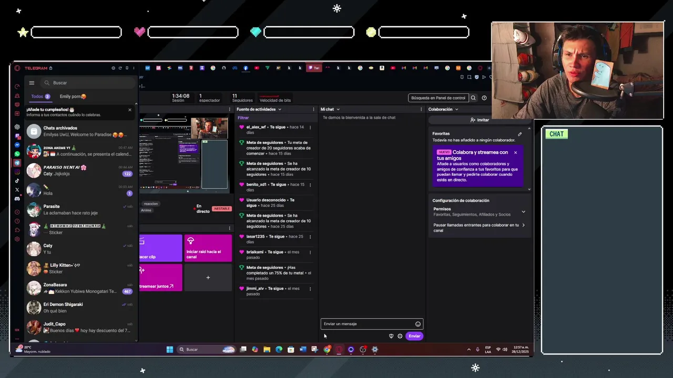Viewport: 673px width, 378px height.
Task: Open the dashboard help question-mark icon
Action: (484, 98)
